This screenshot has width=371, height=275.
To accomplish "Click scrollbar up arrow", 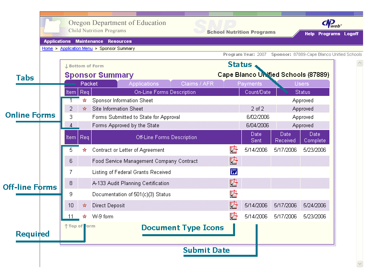I will [360, 63].
